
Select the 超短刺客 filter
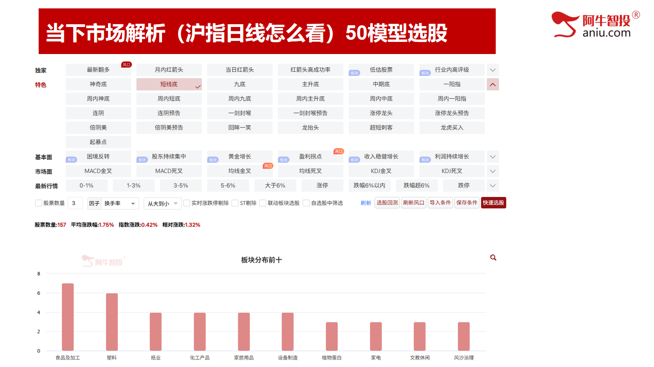coord(381,128)
